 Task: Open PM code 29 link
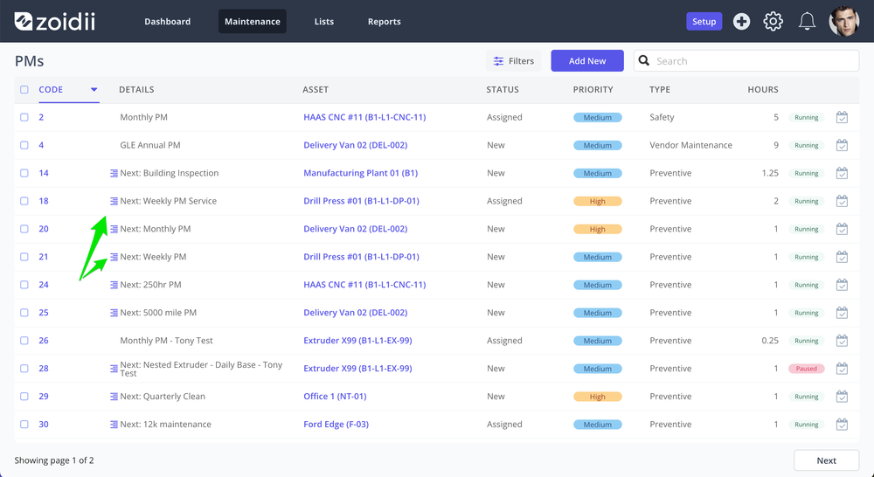click(44, 397)
